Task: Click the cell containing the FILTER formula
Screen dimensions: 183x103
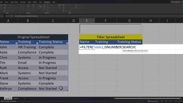Action: point(87,47)
